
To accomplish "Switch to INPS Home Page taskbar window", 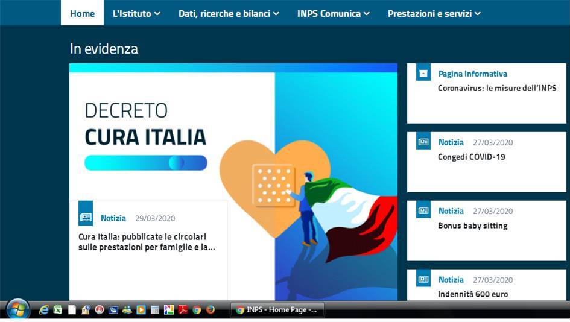I will [277, 310].
